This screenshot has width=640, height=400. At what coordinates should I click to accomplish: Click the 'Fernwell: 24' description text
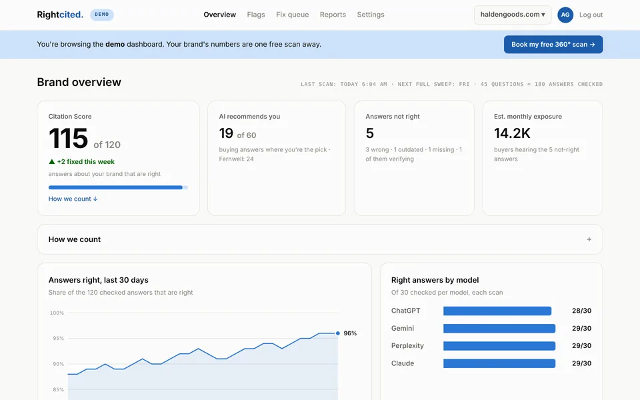[236, 159]
